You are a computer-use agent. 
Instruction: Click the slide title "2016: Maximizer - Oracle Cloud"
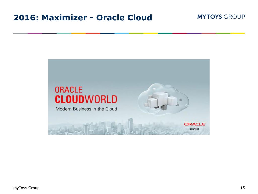pos(83,18)
